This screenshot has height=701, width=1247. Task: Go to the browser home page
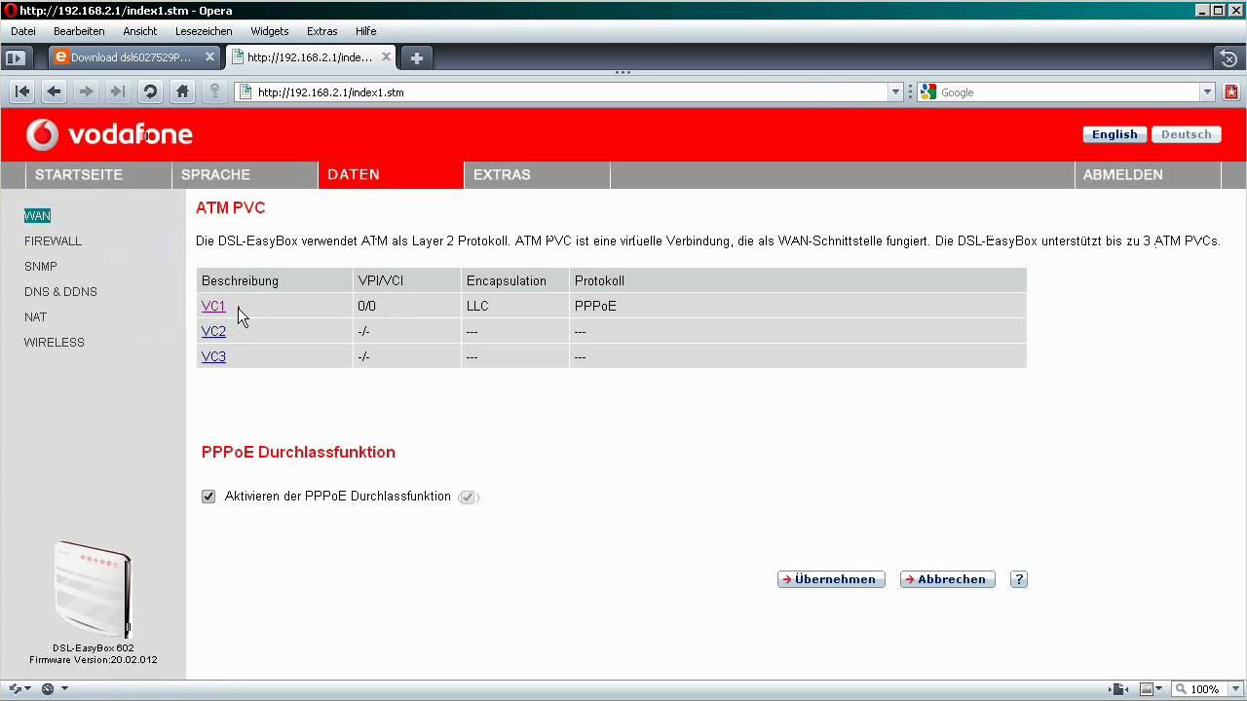point(182,92)
